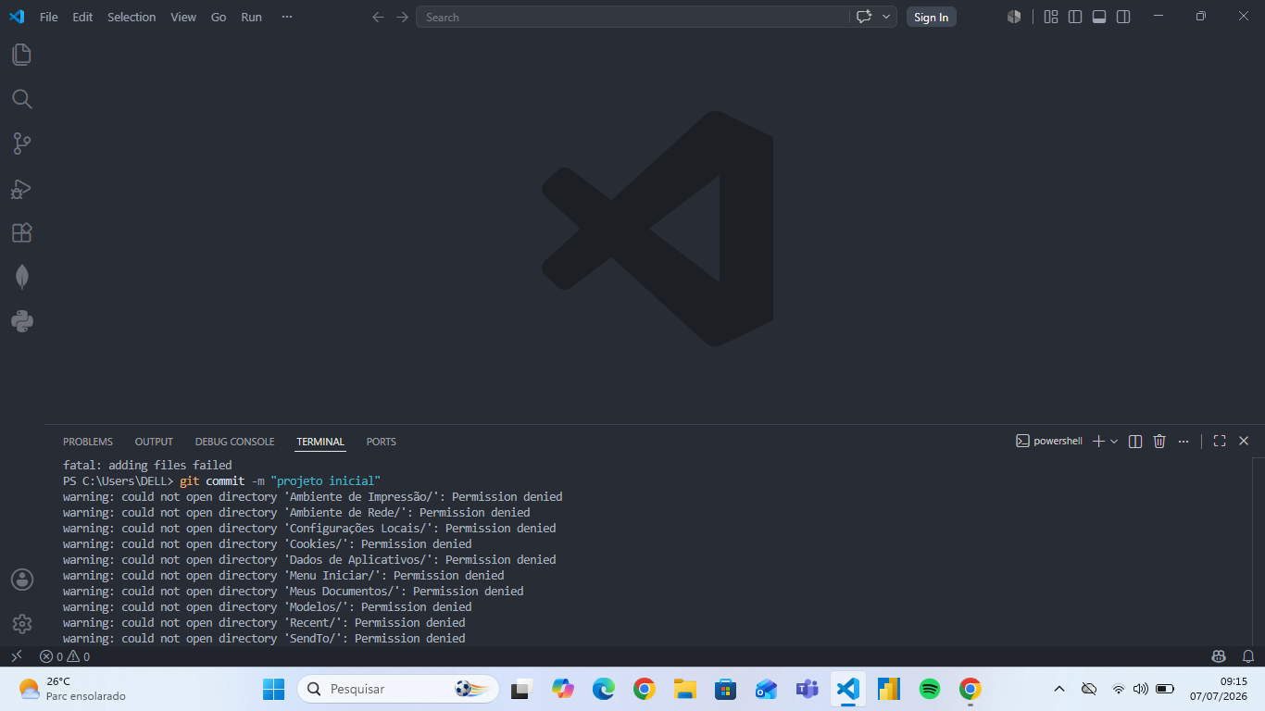Expand the new terminal launch profile dropdown
This screenshot has height=711, width=1265.
point(1114,442)
